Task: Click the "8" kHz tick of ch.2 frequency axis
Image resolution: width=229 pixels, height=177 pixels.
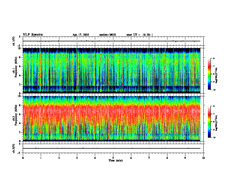Action: [x=20, y=105]
